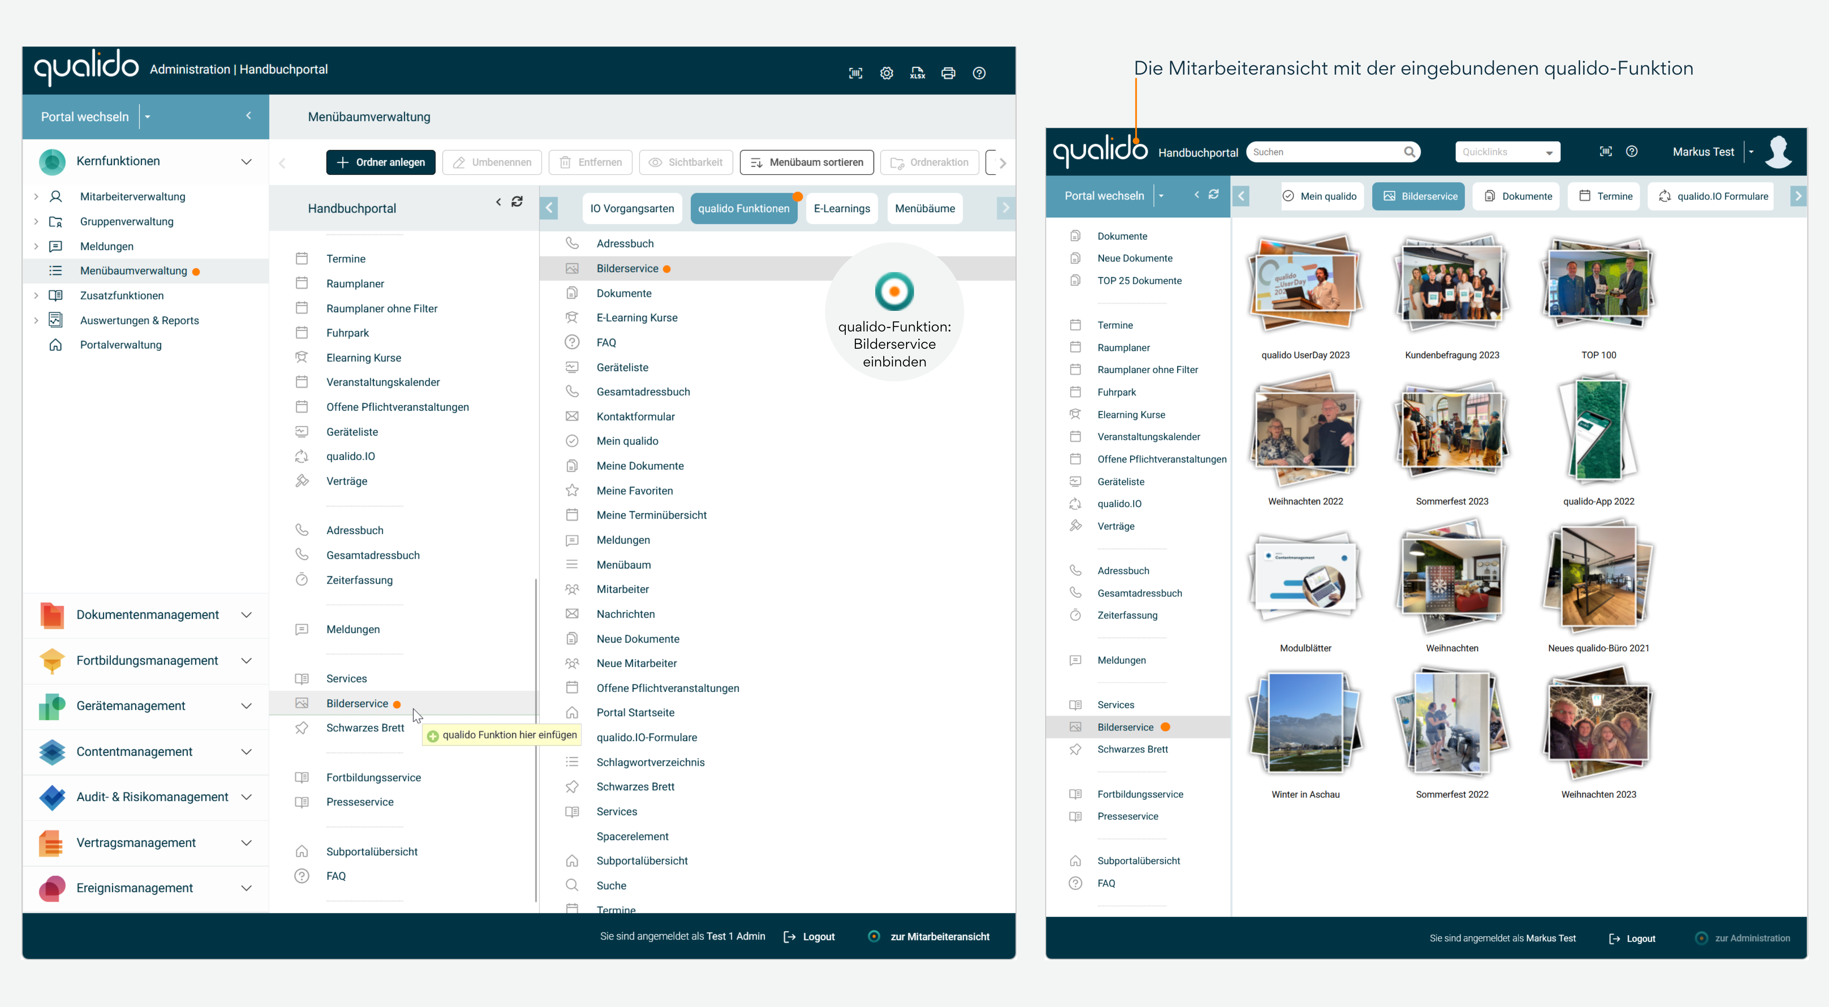1829x1007 pixels.
Task: Select Bilderservice in employee view sidebar
Action: coord(1138,727)
